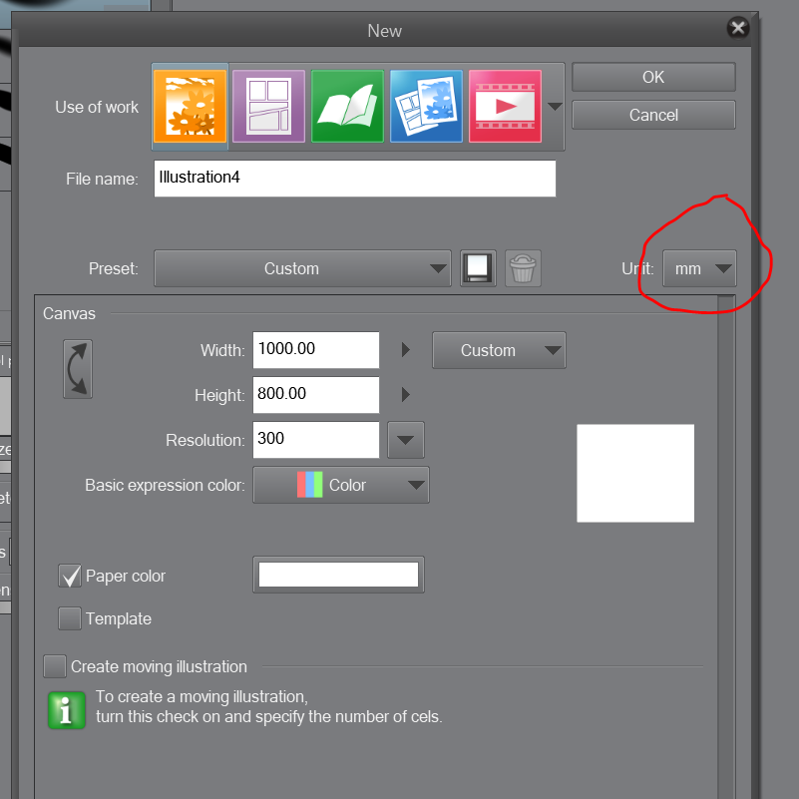Select the Comic use of work icon
This screenshot has width=799, height=799.
coord(268,106)
